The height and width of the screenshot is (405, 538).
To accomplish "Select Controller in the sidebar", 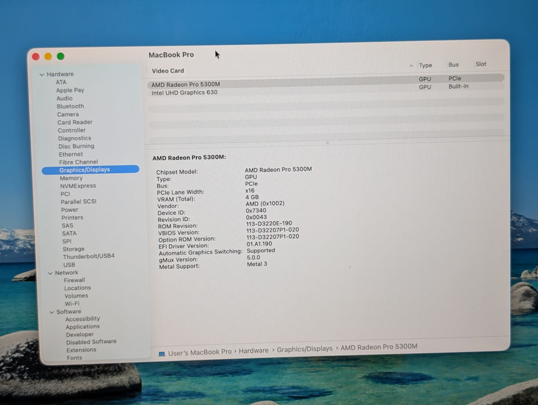I will [x=72, y=130].
